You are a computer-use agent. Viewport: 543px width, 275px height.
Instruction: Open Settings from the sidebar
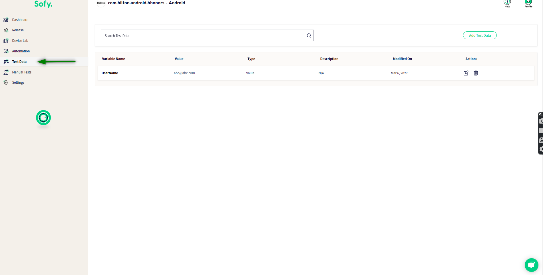18,83
